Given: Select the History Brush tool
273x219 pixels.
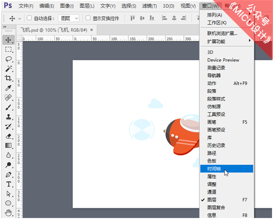Looking at the screenshot, I should [x=8, y=126].
